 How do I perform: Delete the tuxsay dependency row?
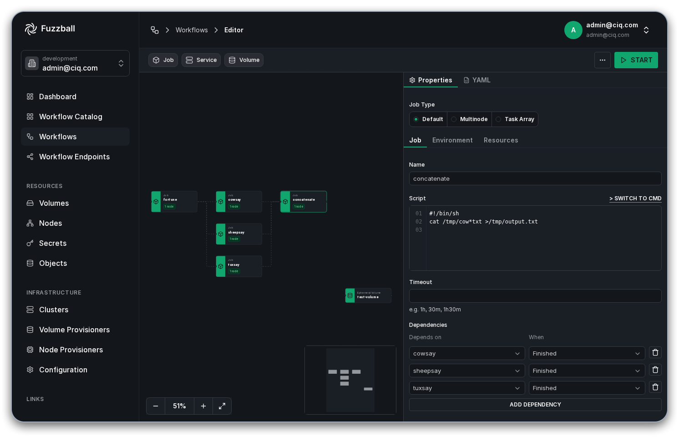click(655, 387)
